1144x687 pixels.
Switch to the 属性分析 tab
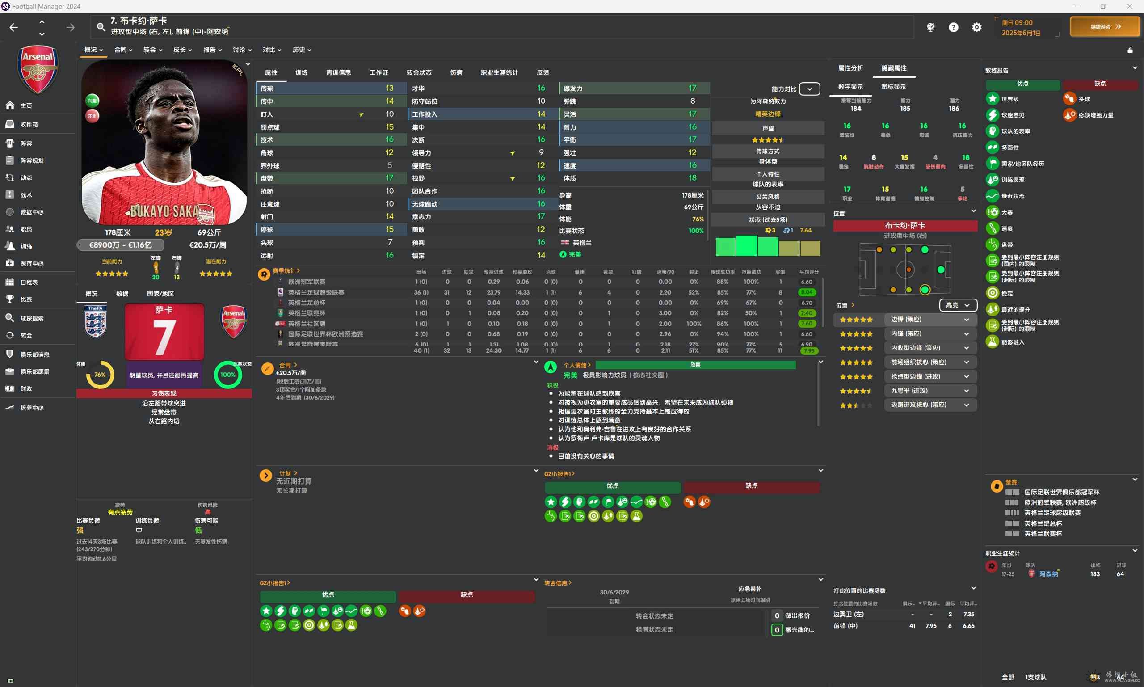850,68
